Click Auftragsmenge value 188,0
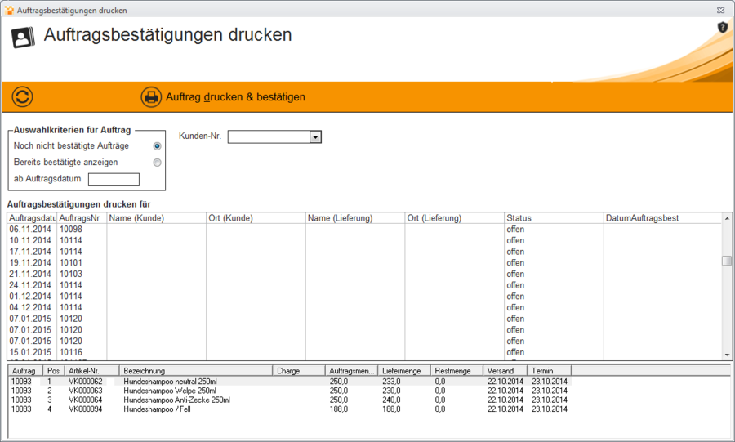Image resolution: width=735 pixels, height=442 pixels. point(338,409)
